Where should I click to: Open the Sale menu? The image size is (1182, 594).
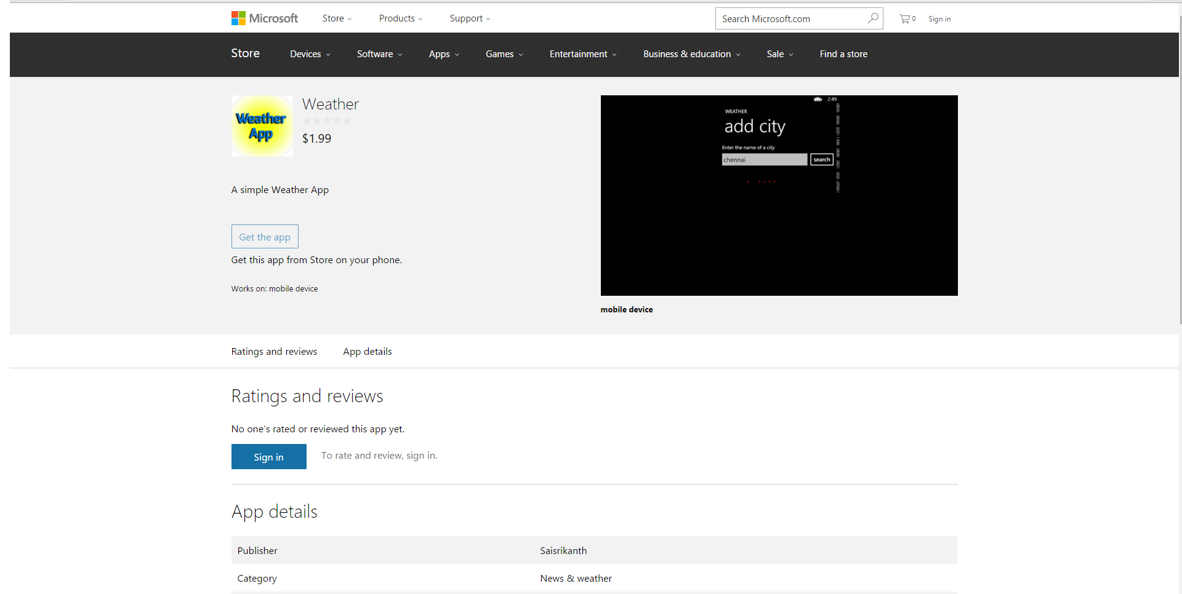pyautogui.click(x=780, y=54)
